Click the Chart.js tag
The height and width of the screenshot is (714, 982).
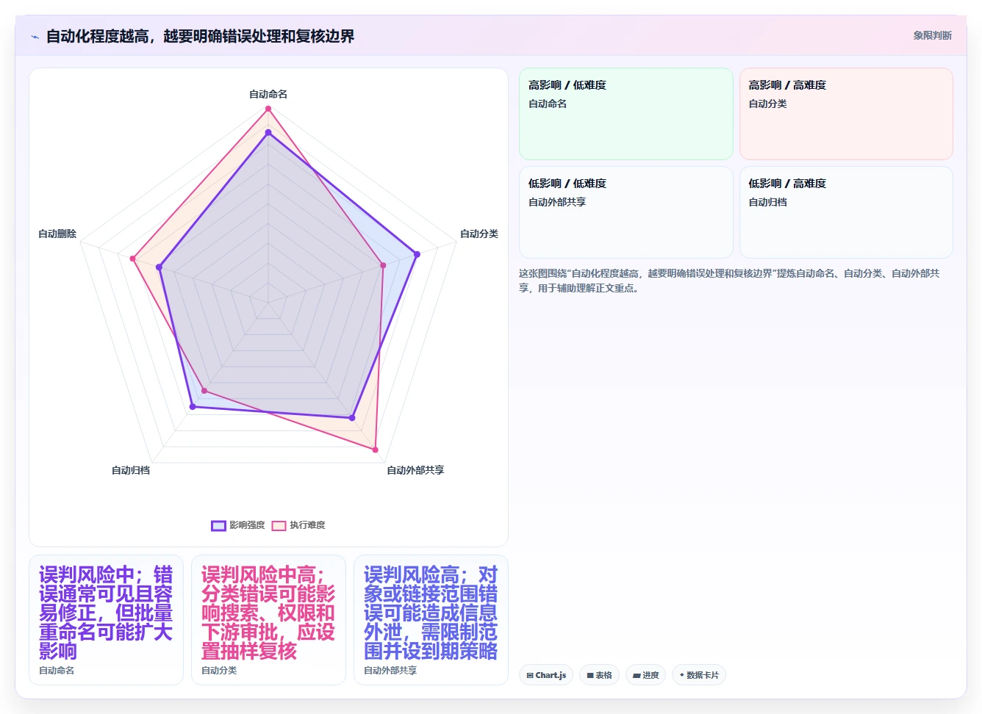tap(546, 675)
